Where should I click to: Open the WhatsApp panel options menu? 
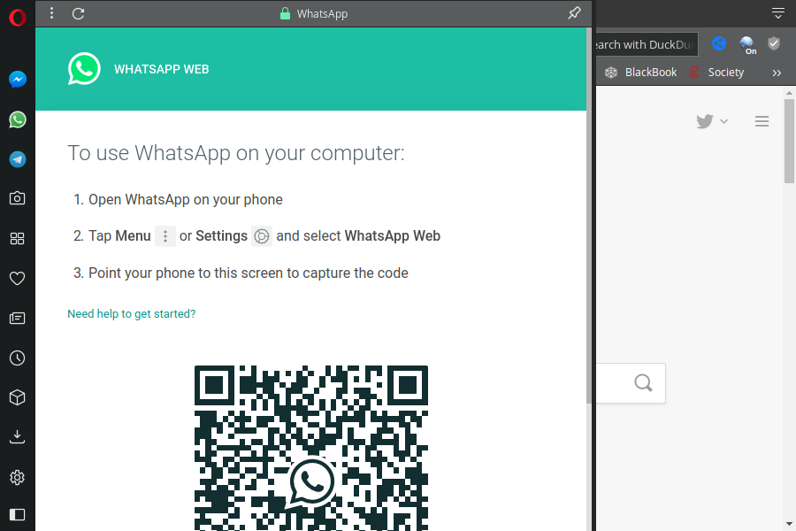[51, 13]
